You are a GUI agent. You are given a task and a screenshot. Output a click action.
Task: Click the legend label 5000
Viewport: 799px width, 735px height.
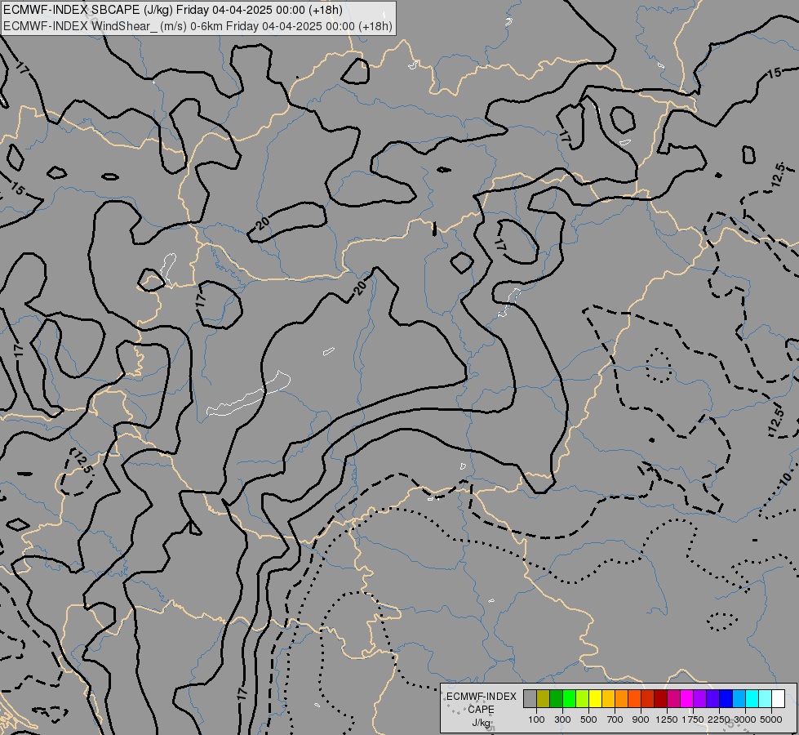tap(771, 719)
